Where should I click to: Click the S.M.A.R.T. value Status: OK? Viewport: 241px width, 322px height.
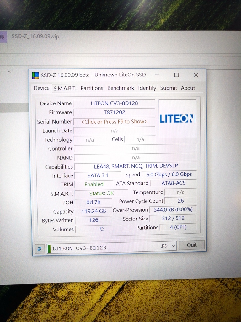(x=101, y=193)
